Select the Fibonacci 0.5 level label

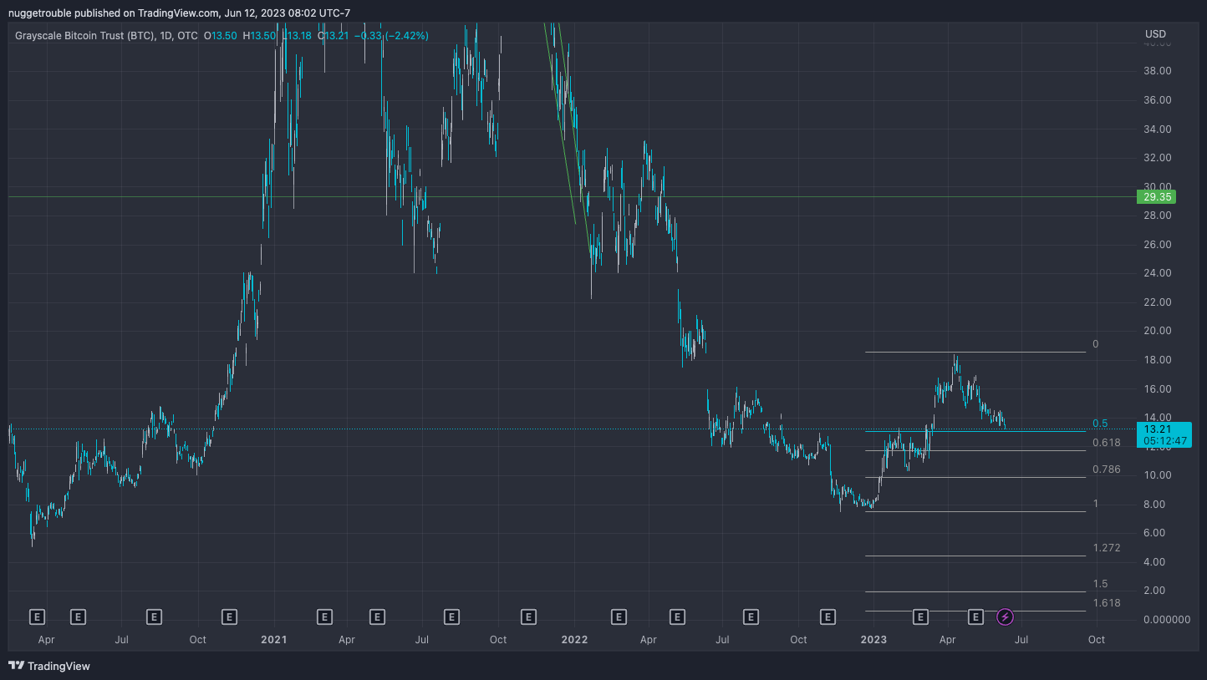click(x=1100, y=424)
